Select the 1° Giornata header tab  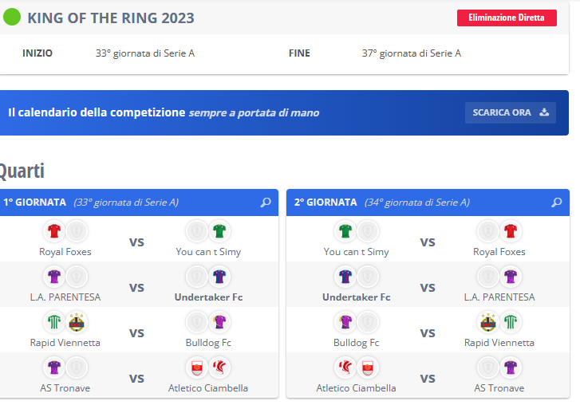34,203
